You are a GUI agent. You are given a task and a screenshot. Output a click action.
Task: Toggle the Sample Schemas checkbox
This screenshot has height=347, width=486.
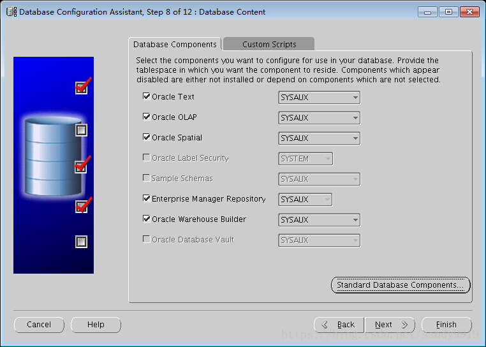point(146,178)
